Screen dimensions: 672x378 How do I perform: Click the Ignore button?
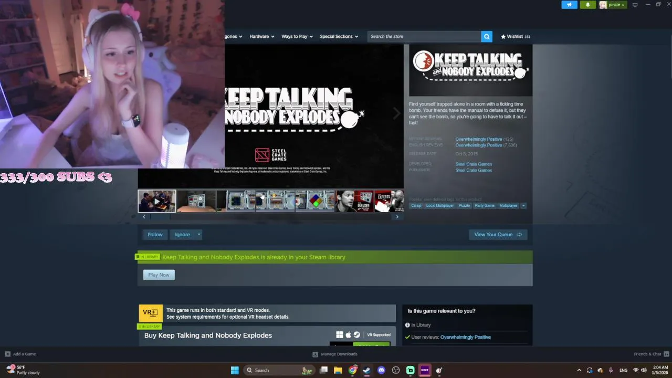tap(182, 235)
